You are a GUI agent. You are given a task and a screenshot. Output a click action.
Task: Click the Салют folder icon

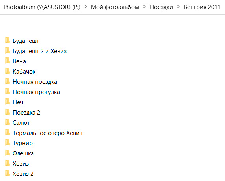7,122
